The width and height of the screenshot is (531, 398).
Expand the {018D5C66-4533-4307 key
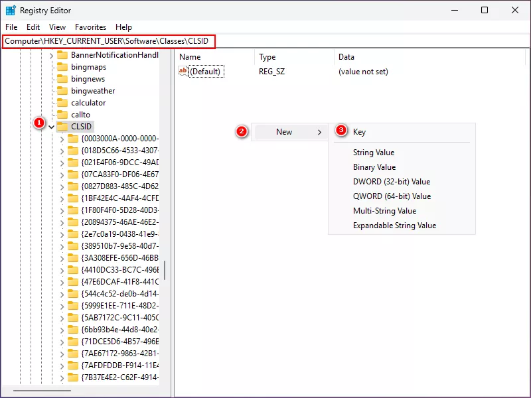coord(62,151)
